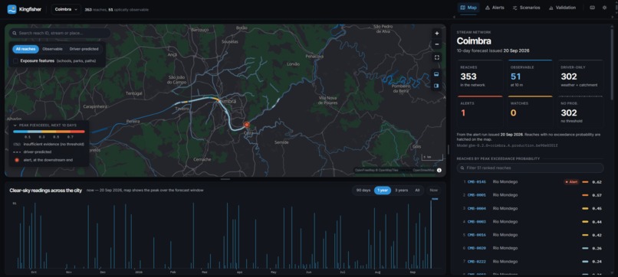Open the Validation tab
The width and height of the screenshot is (618, 277).
coord(562,8)
